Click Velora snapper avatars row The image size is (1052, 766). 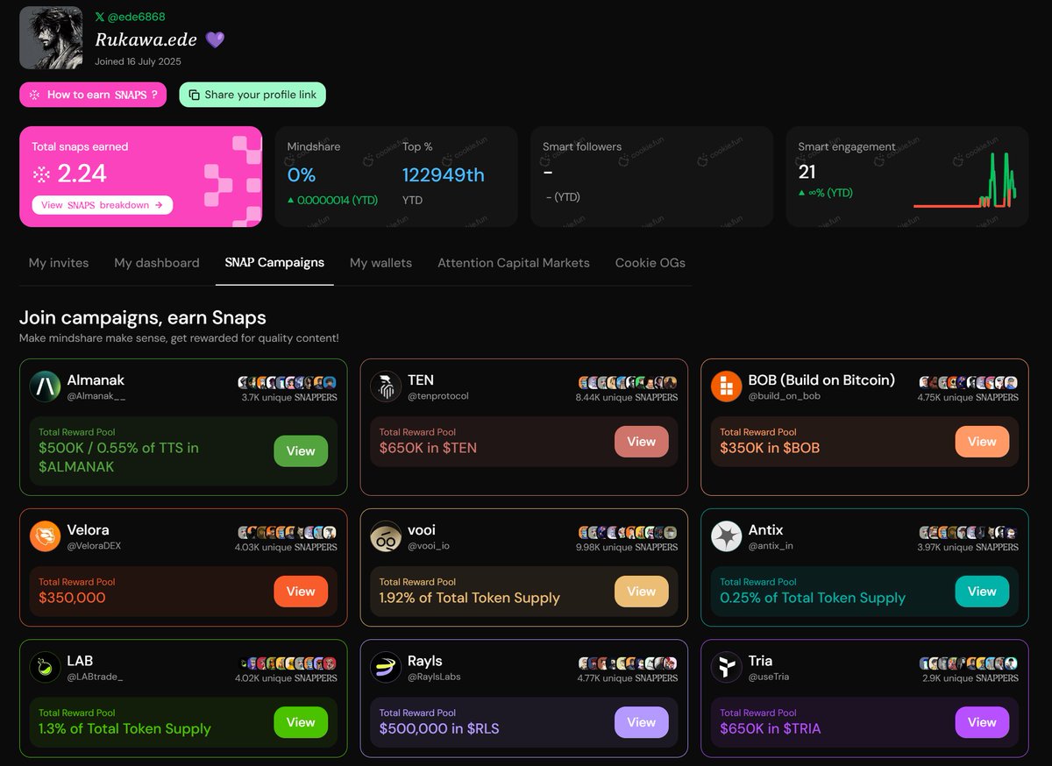pyautogui.click(x=288, y=533)
